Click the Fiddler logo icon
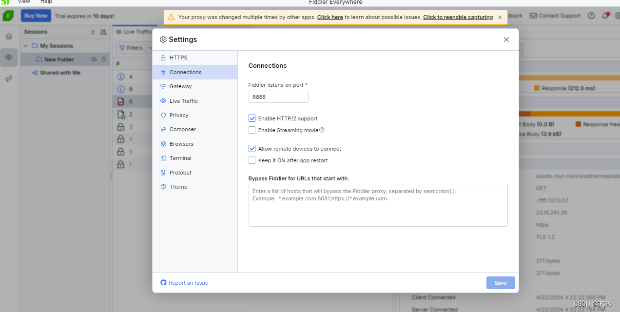This screenshot has height=312, width=620. point(8,16)
